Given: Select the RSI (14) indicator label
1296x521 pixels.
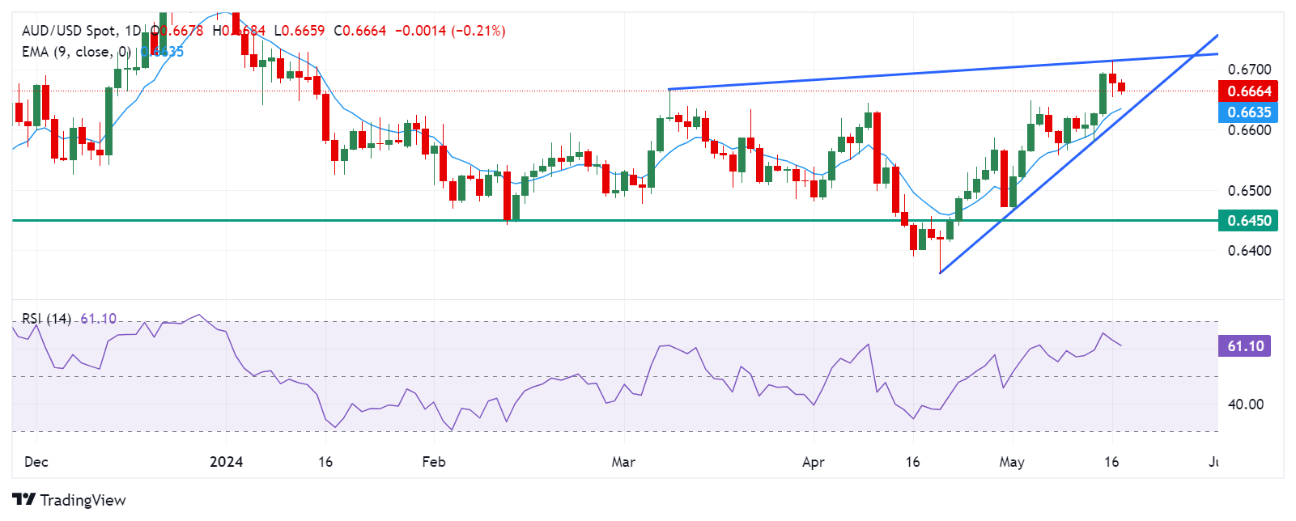Looking at the screenshot, I should tap(46, 319).
